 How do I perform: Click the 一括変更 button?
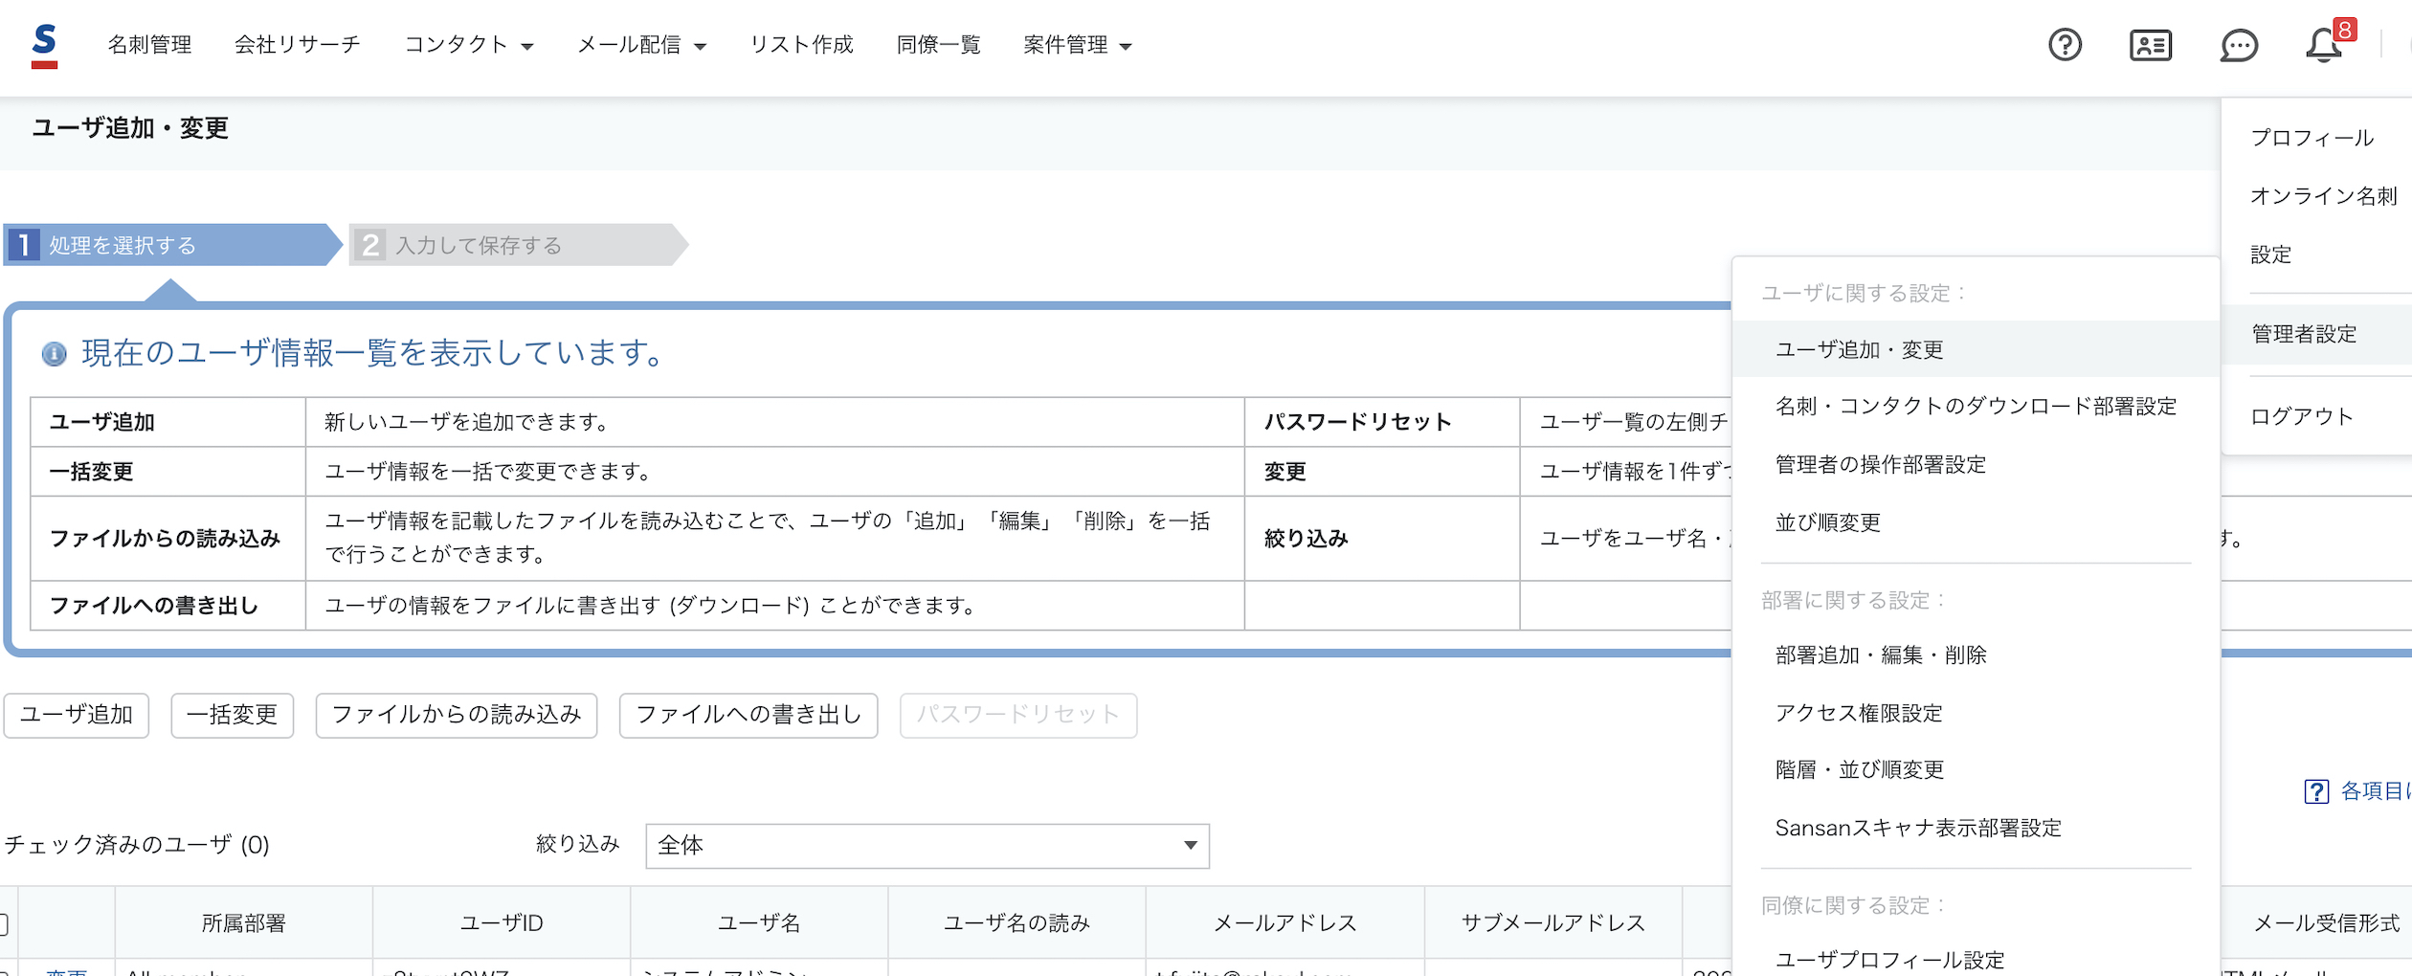232,715
